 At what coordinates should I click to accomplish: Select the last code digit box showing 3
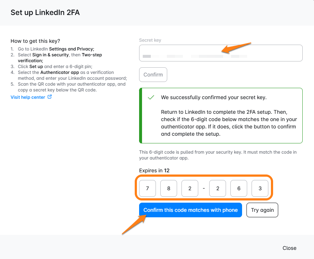260,188
